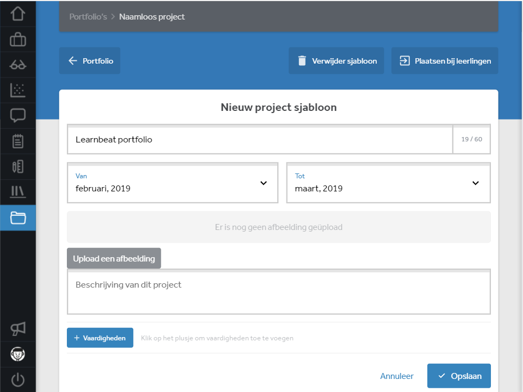Click the checkmark icon on Opslaan
This screenshot has width=523, height=392.
click(x=441, y=376)
